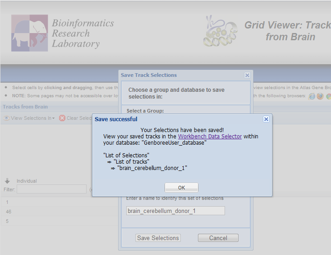Click the Bioinformatics Research Laboratory title text
Viewport: 331px width, 255px height.
point(83,33)
